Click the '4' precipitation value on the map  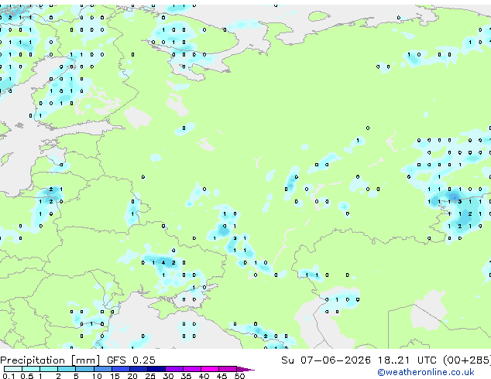click(163, 263)
